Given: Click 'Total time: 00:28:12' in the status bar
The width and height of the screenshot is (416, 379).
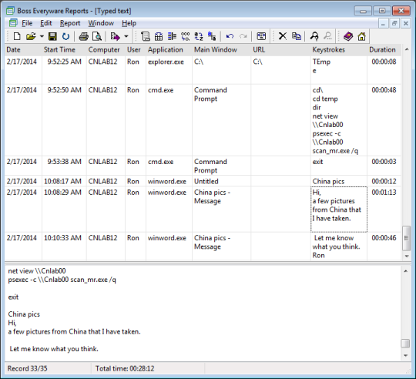Looking at the screenshot, I should (x=125, y=368).
